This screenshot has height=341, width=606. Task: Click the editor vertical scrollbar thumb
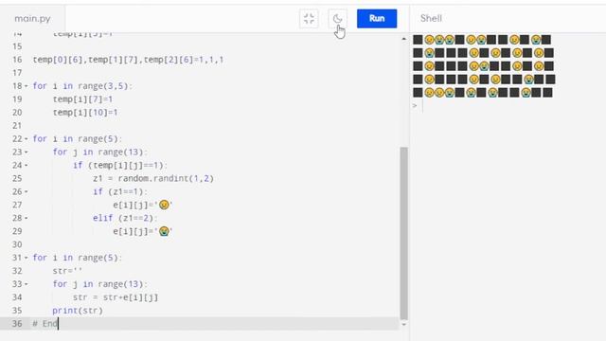(404, 233)
